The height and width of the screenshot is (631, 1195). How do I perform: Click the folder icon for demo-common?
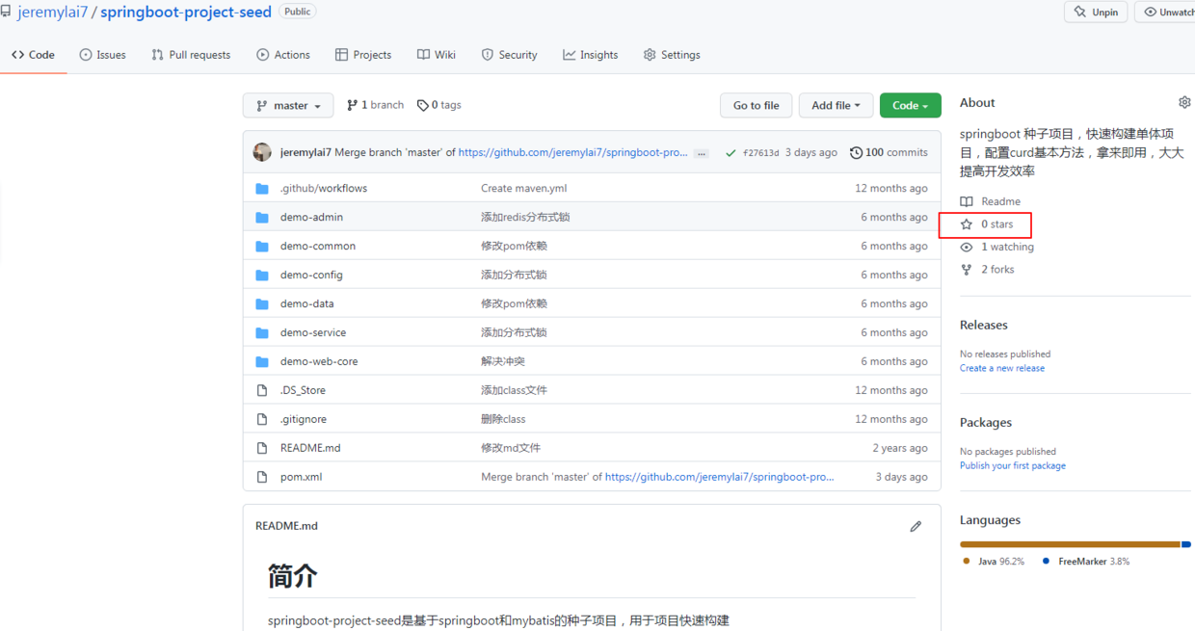(262, 246)
